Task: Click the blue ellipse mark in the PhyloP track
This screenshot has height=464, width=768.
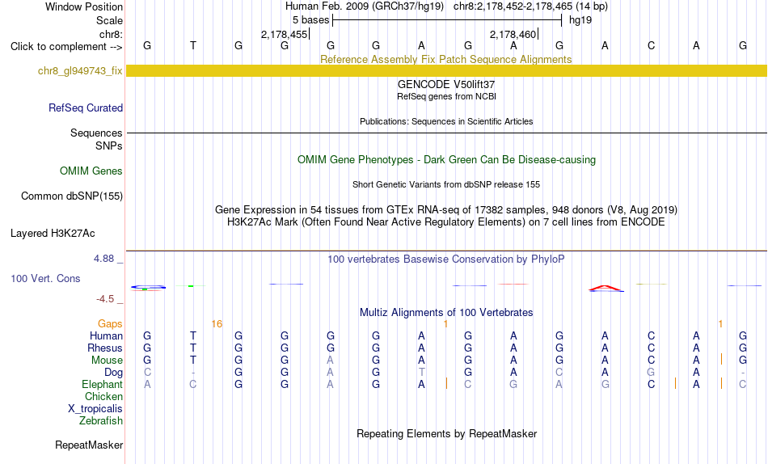Action: point(149,287)
